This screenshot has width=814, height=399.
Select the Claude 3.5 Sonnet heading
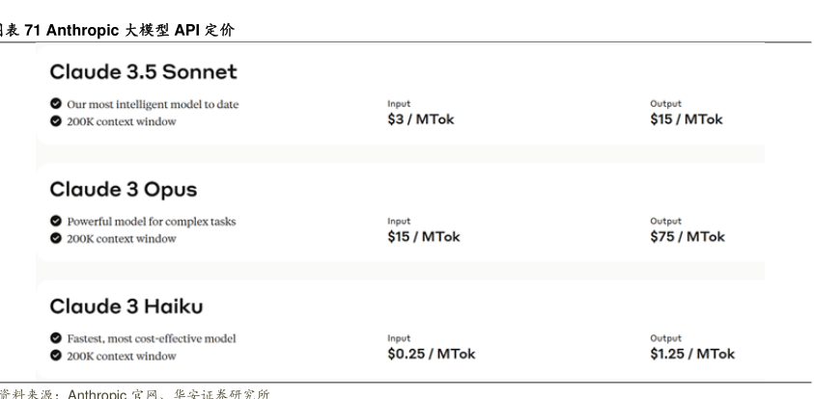click(x=143, y=71)
